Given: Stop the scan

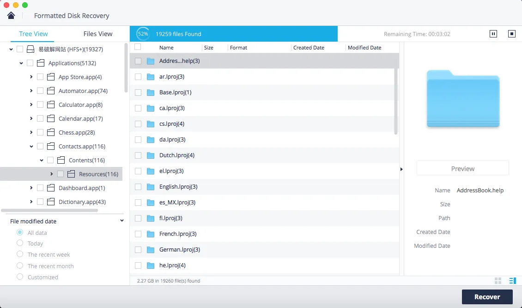Looking at the screenshot, I should tap(512, 34).
